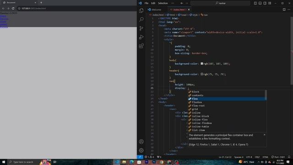Viewport: 293px width, 165px height.
Task: Close the index.html editor tab
Action: click(x=189, y=10)
